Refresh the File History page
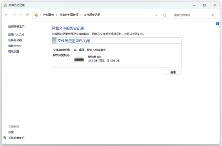 (x=165, y=15)
